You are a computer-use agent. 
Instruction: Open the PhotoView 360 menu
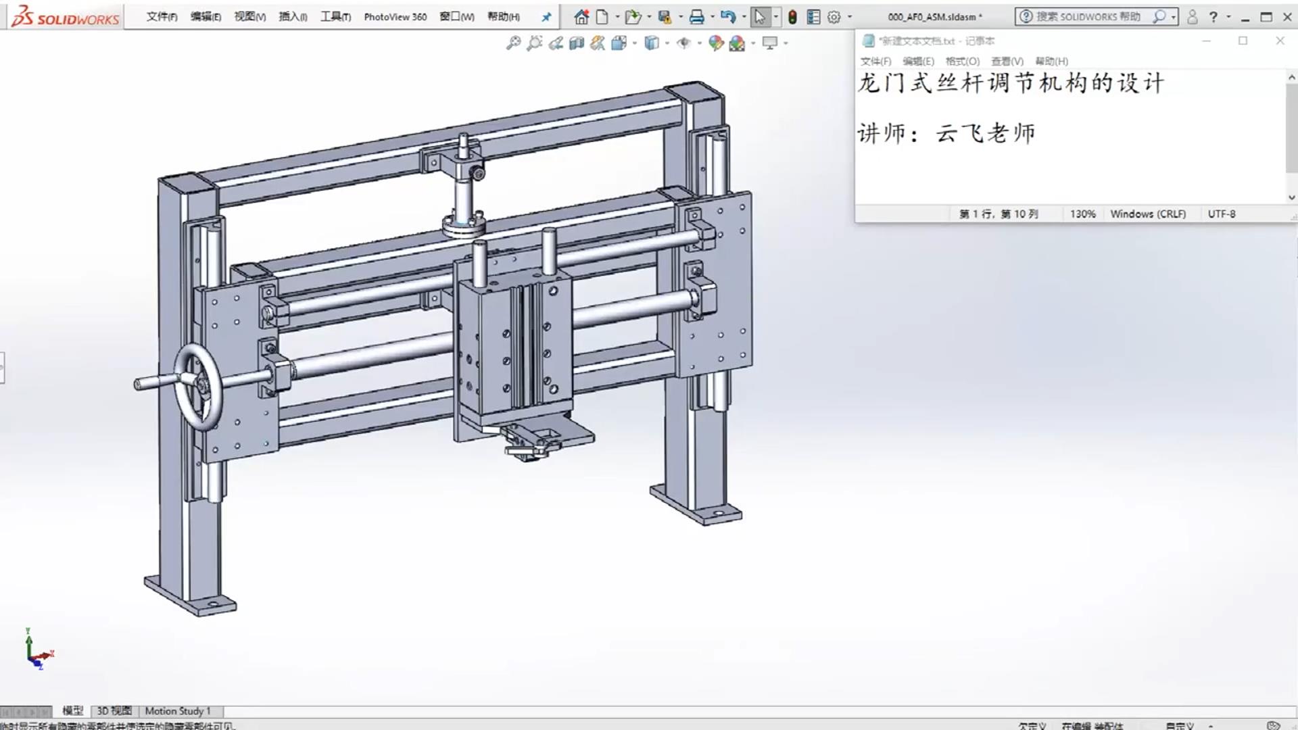(x=395, y=17)
